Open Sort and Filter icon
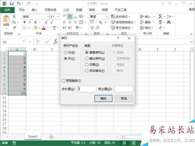The width and height of the screenshot is (195, 146). (168, 17)
